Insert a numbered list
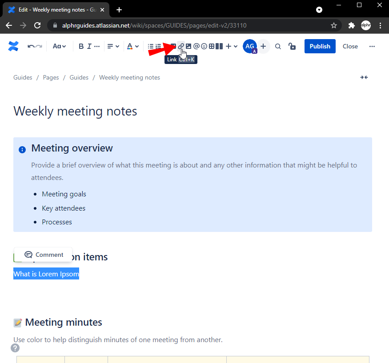The height and width of the screenshot is (363, 389). pos(158,46)
